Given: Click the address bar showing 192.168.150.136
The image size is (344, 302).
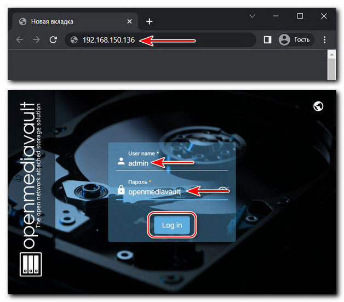Looking at the screenshot, I should [160, 40].
